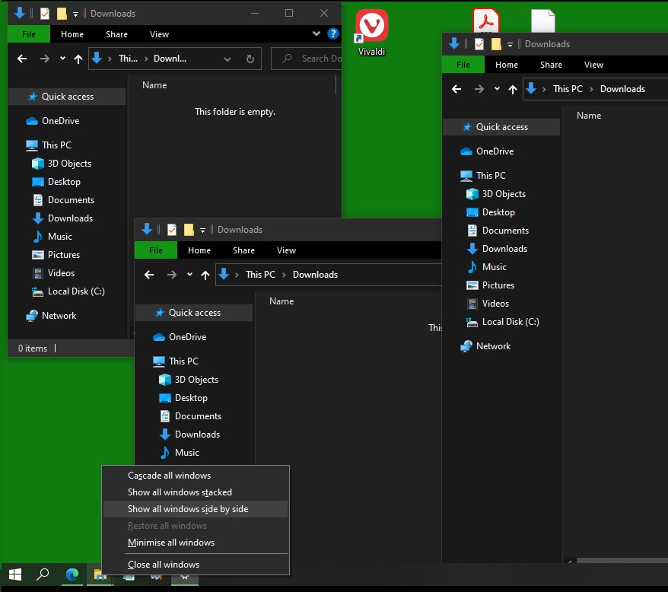Open File tab in the 0-items Downloads window

point(29,34)
